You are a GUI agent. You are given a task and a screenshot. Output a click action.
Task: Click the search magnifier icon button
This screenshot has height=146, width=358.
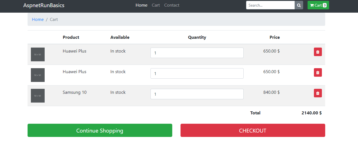(299, 5)
